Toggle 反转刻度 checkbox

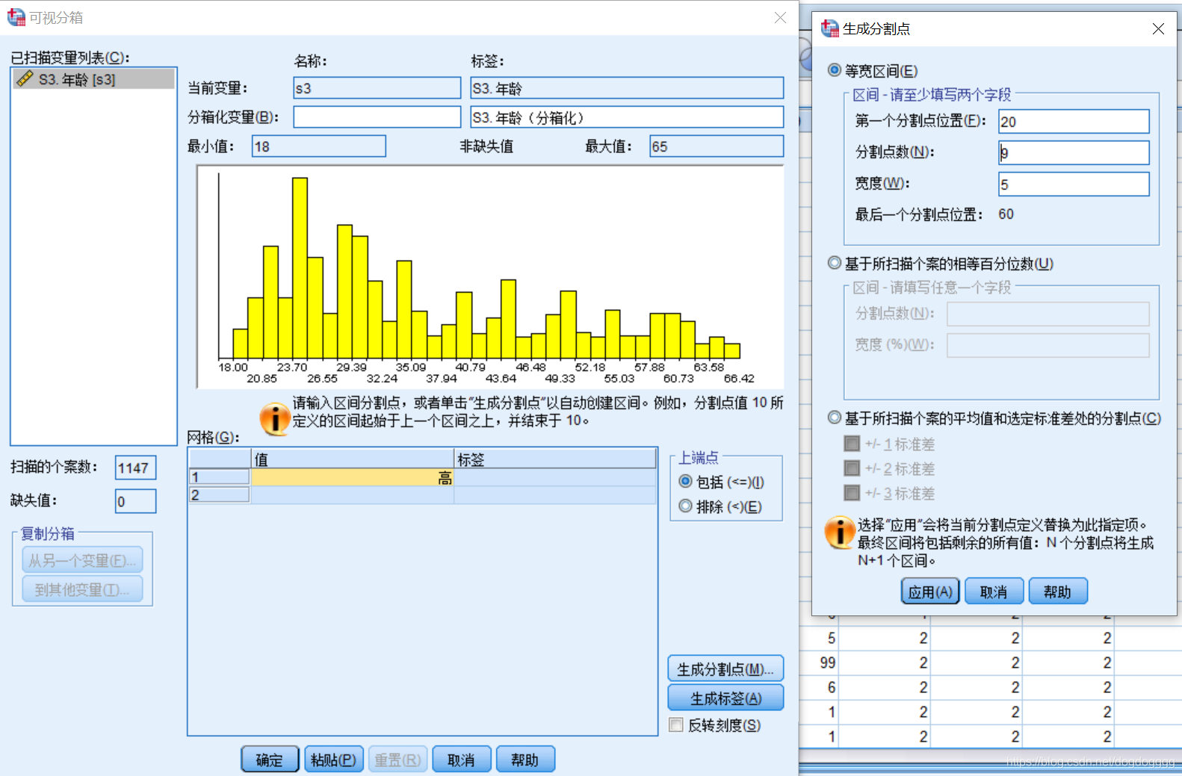click(x=676, y=724)
